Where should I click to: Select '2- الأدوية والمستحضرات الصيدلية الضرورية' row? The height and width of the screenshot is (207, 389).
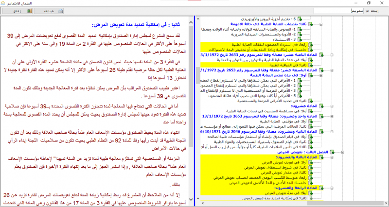[x=264, y=34]
